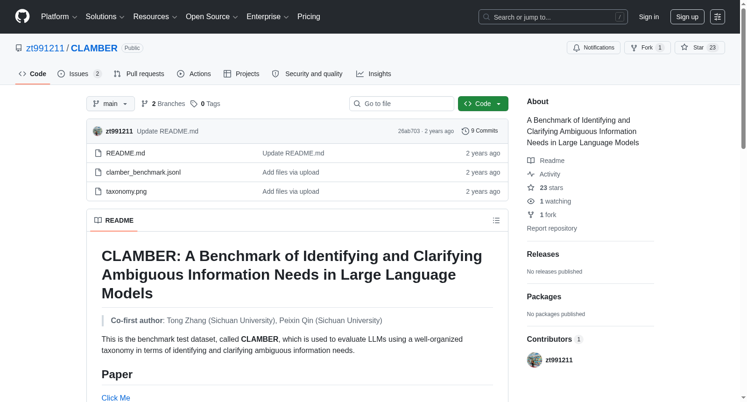View the 0 Tags link
Viewport: 747px width, 402px height.
pos(205,104)
